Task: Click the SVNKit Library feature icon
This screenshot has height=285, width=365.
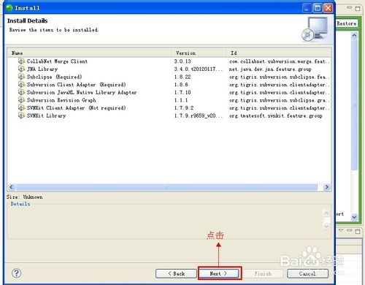Action: tap(21, 115)
